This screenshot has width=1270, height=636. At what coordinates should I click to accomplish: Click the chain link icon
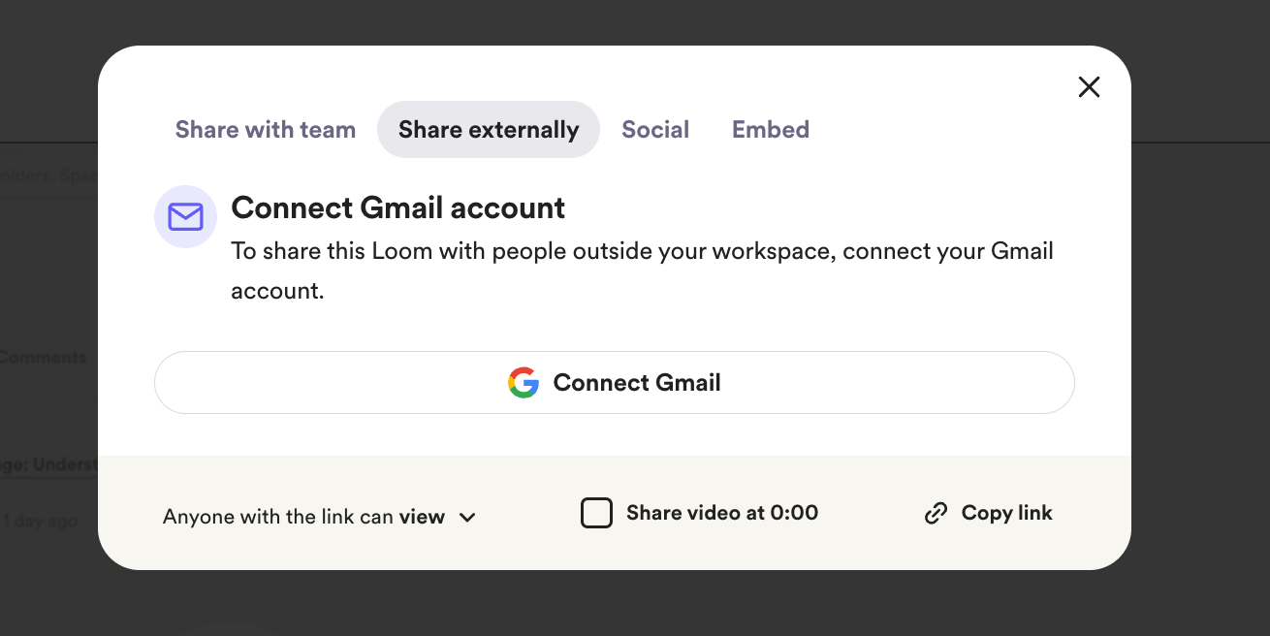(936, 514)
